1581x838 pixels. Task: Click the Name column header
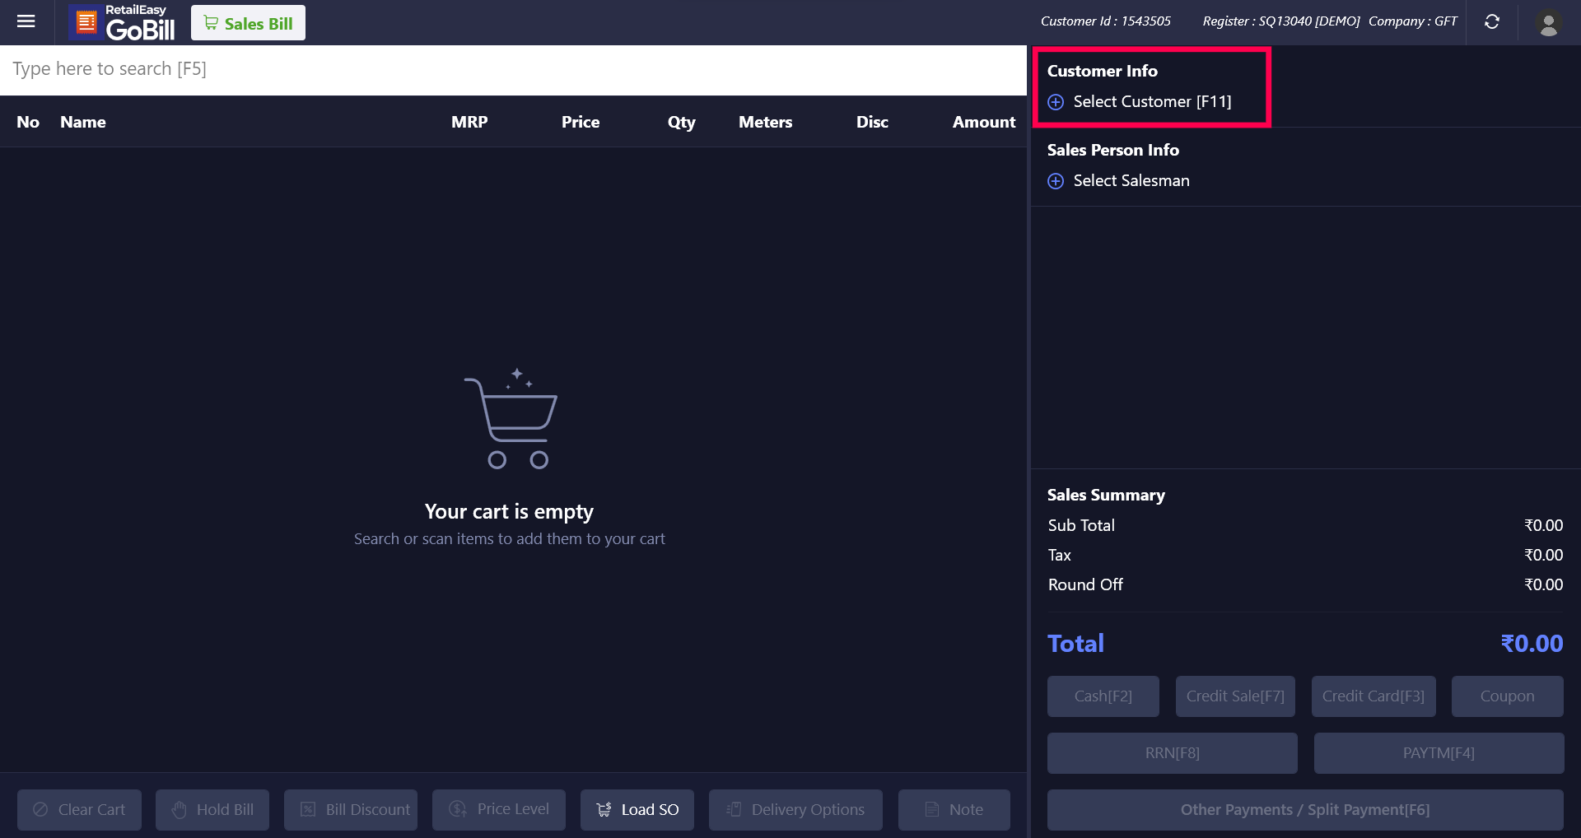(83, 122)
